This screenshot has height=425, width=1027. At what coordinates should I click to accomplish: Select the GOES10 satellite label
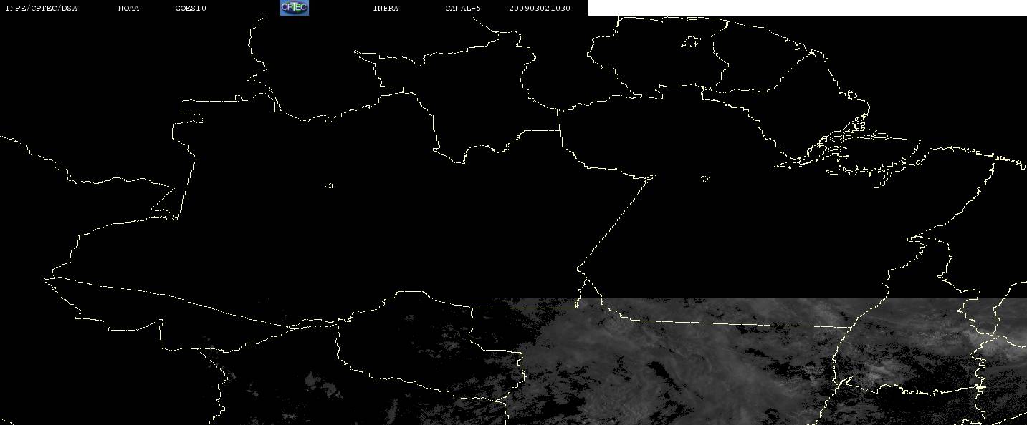191,9
